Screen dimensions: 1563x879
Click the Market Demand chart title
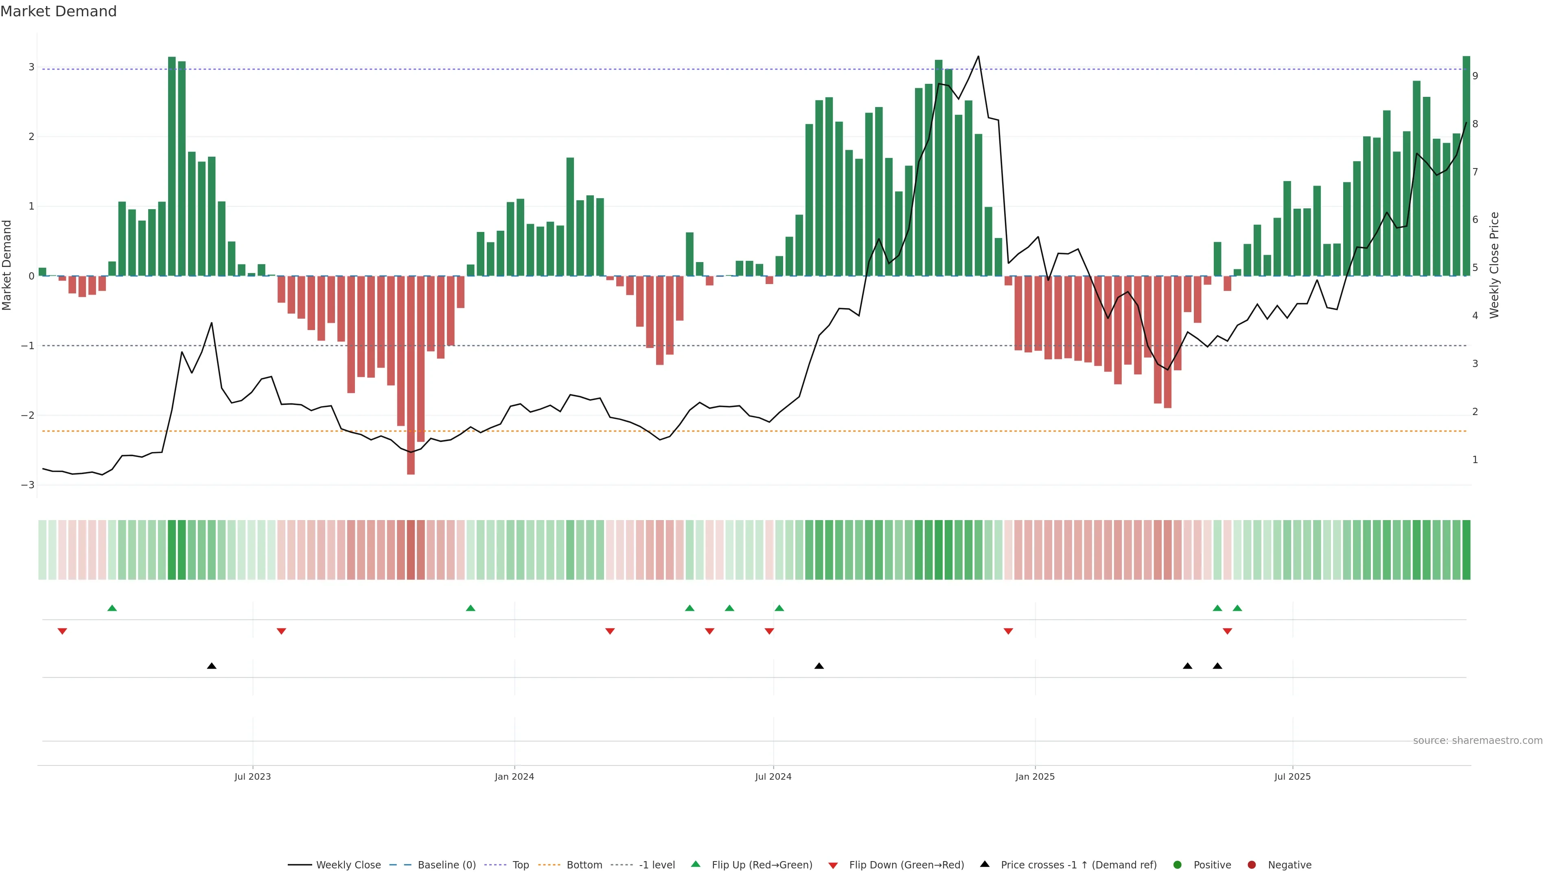tap(58, 11)
